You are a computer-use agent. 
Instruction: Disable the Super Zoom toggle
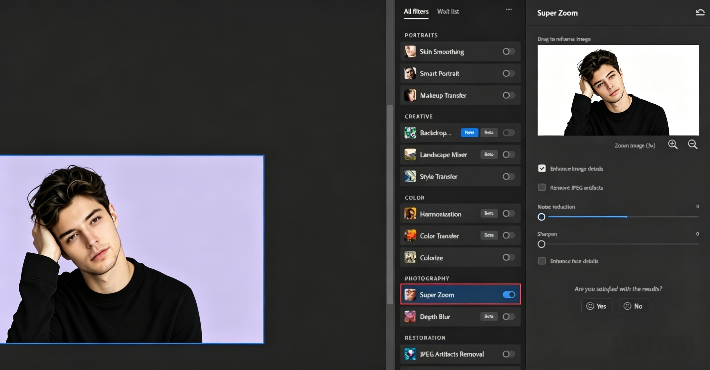509,295
